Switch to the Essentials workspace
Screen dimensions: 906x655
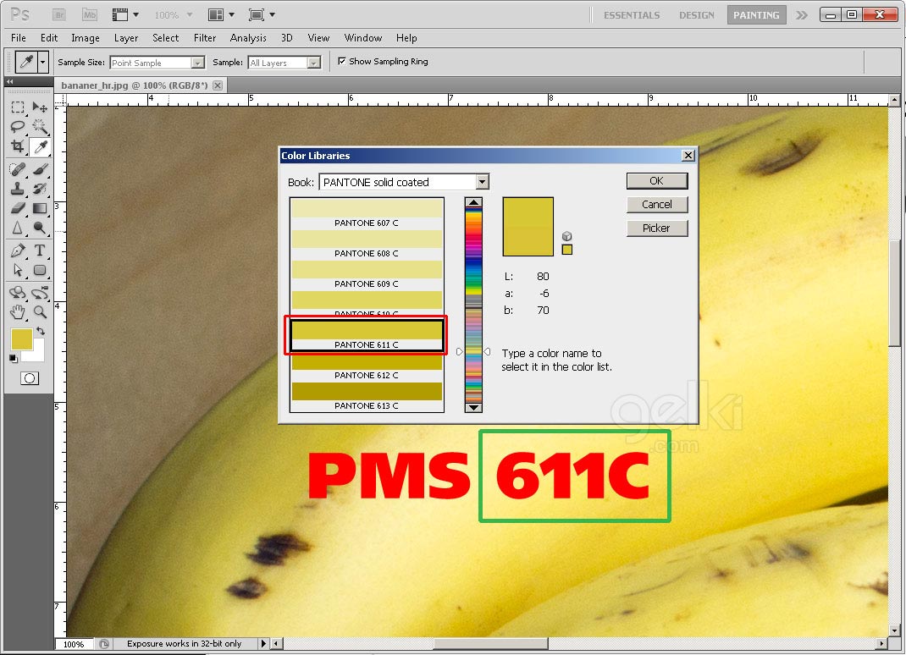[632, 15]
